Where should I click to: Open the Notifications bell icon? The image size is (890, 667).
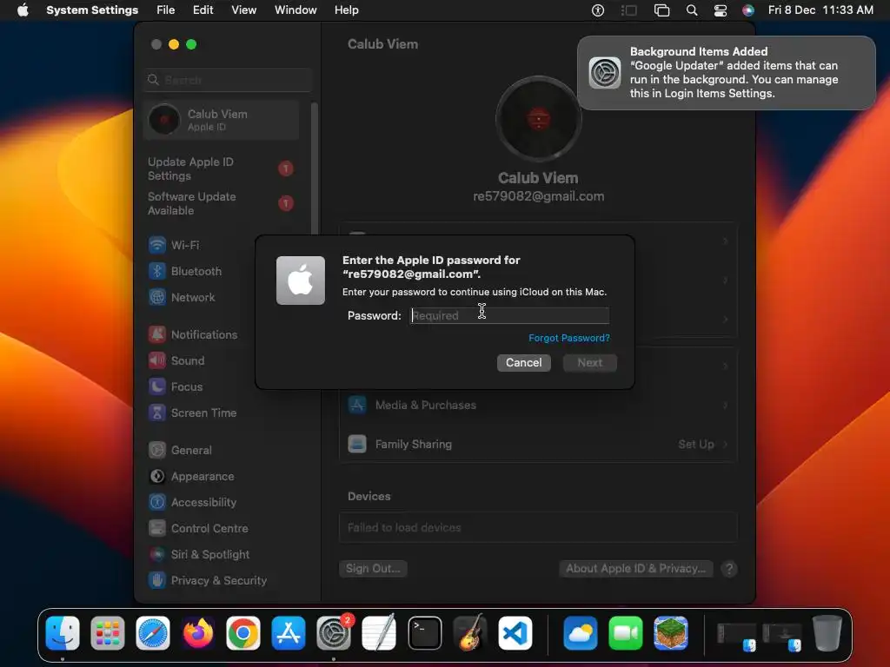point(157,334)
